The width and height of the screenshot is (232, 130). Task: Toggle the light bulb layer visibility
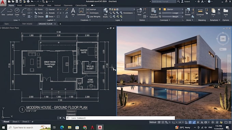click(x=160, y=9)
